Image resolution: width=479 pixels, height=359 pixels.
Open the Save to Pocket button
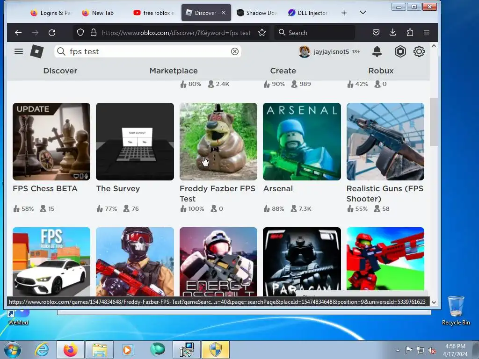coord(376,33)
